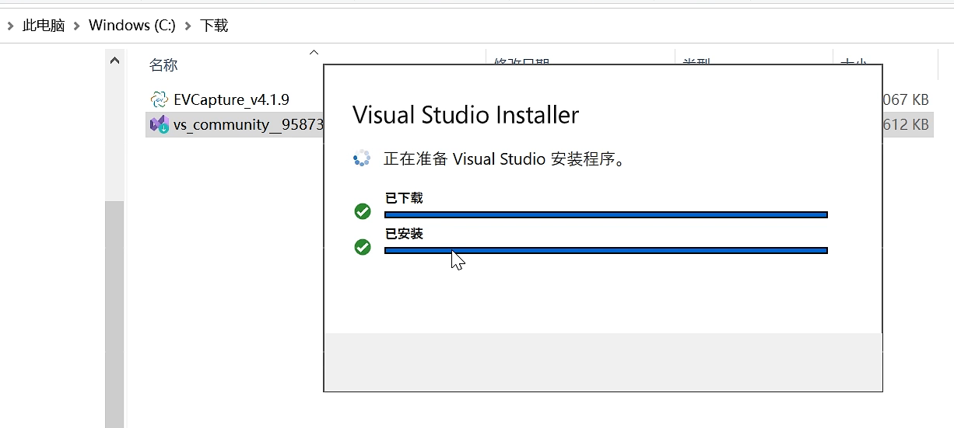Click the 已下载 progress bar
The image size is (954, 428).
(606, 215)
